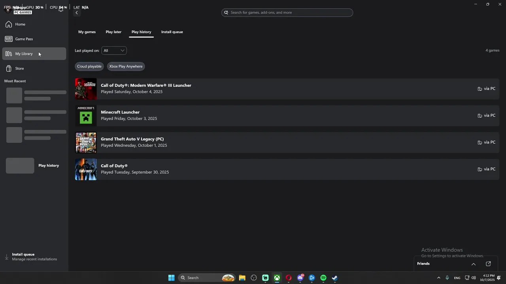Click the search for games field

(x=287, y=13)
